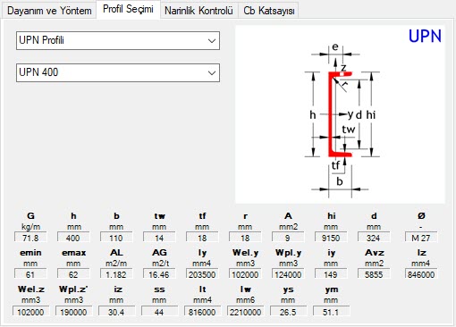Click the emin field showing 61
456x327 pixels.
(x=30, y=274)
